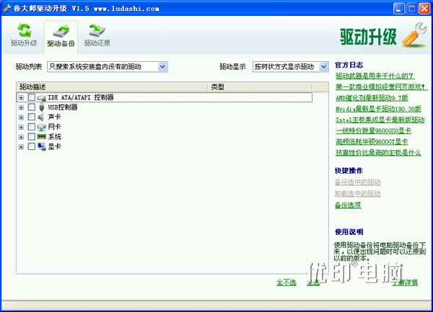Viewport: 433px width, 312px height.
Task: Click the wrench icon in title bar
Action: (x=7, y=8)
